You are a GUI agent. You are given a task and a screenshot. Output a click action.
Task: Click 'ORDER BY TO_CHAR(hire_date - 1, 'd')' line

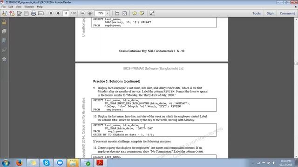[123, 135]
